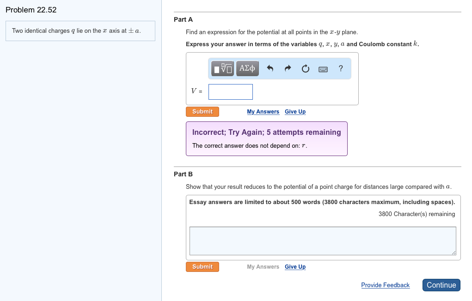Select the problem statement box on the left
Image resolution: width=472 pixels, height=301 pixels.
(x=80, y=30)
